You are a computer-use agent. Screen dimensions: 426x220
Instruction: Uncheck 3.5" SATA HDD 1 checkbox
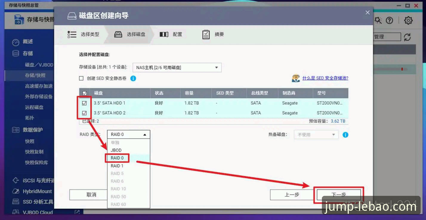pyautogui.click(x=84, y=103)
